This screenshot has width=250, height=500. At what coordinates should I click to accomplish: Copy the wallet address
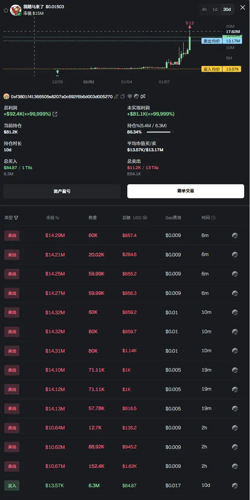pyautogui.click(x=123, y=97)
